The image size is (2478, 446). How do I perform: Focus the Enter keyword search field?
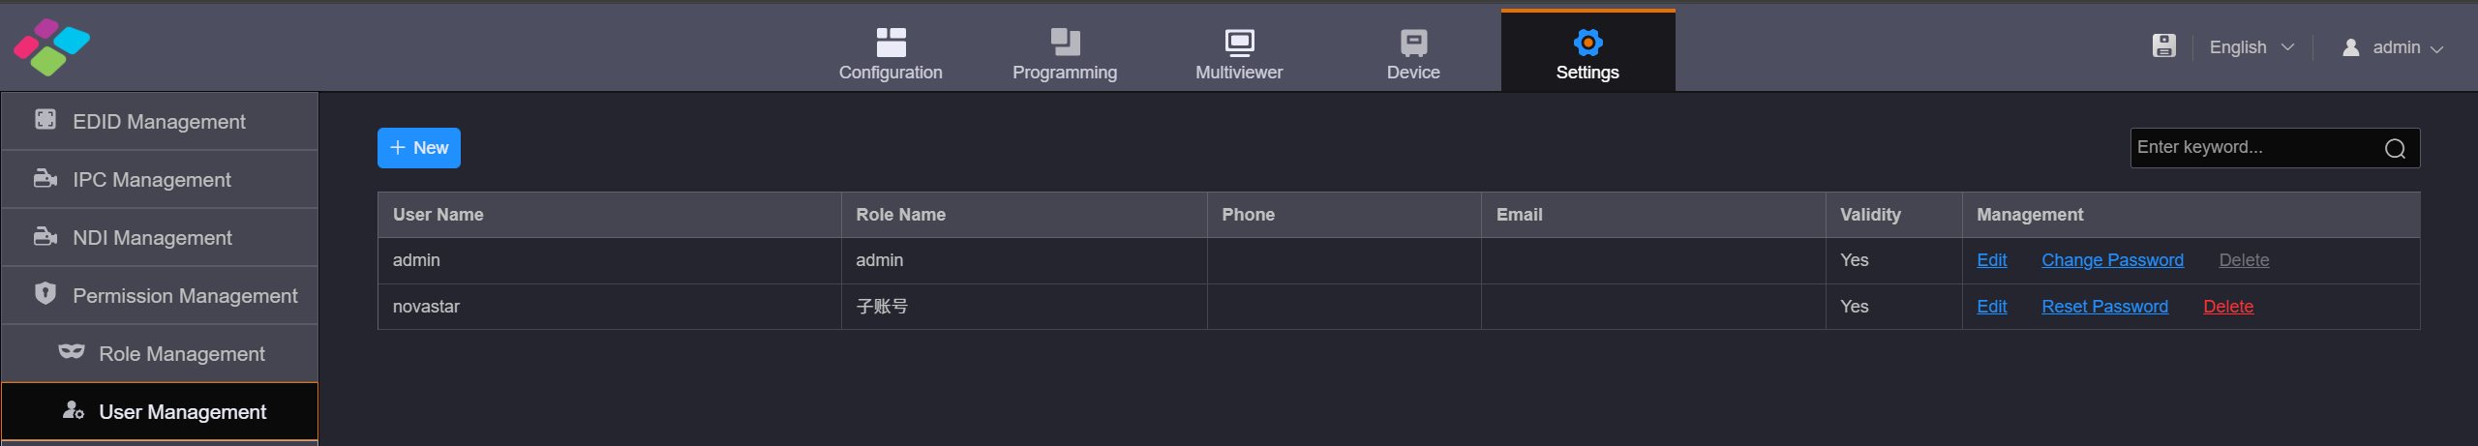tap(2255, 148)
